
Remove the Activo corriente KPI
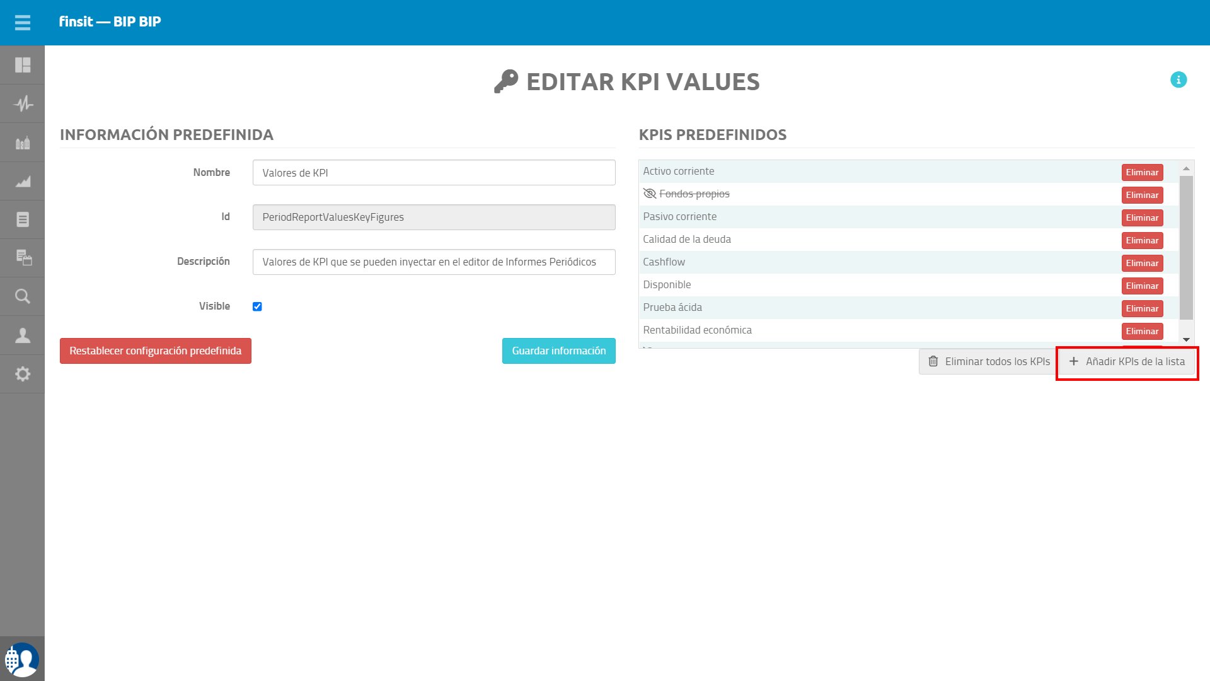click(x=1142, y=172)
